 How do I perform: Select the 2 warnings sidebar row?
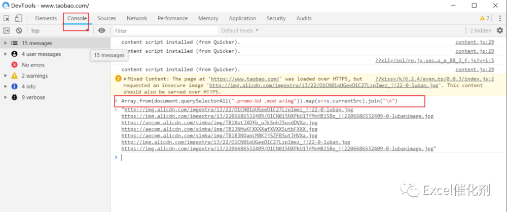55,76
